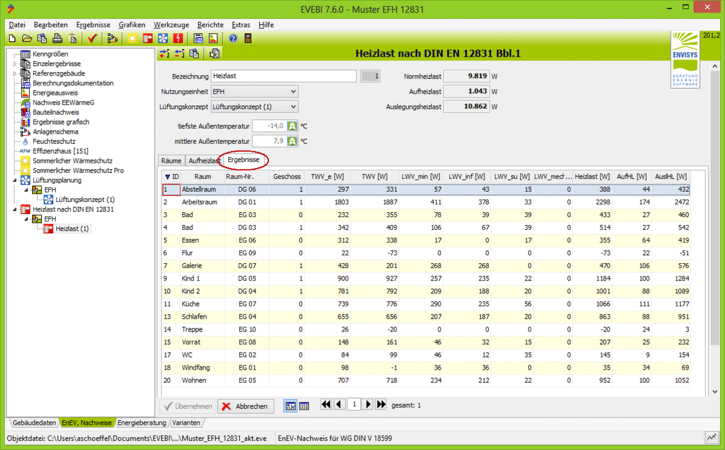This screenshot has height=450, width=725.
Task: Open the Hilfe menu
Action: (x=266, y=25)
